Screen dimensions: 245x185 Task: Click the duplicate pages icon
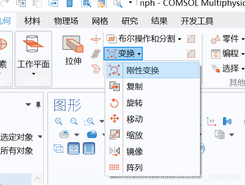tap(37, 4)
